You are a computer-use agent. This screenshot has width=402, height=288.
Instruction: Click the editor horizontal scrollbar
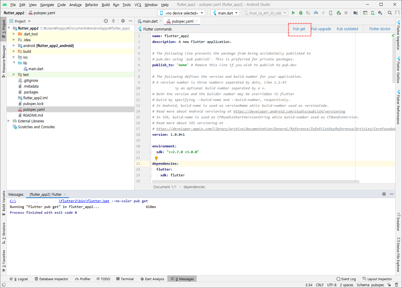click(x=256, y=182)
